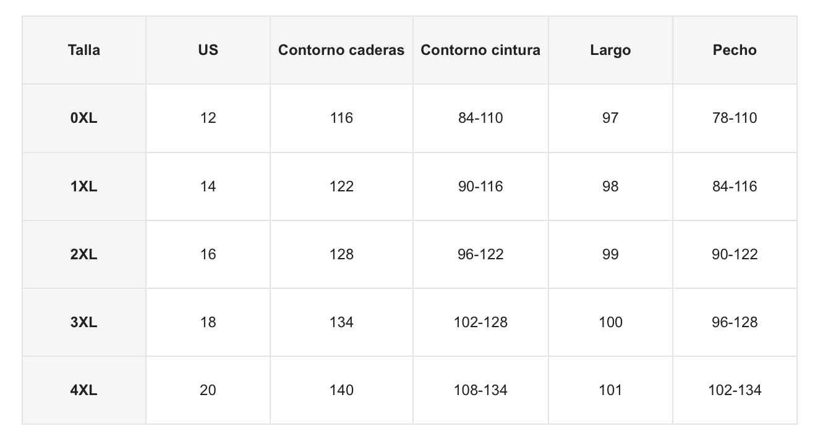Click the 0XL size row label
Screen dimensions: 815x442
[x=84, y=118]
